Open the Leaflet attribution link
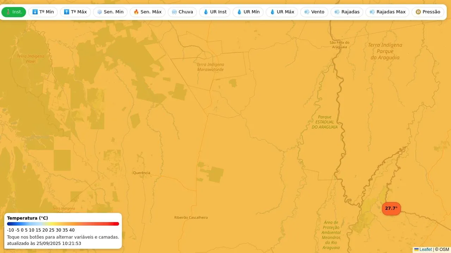This screenshot has width=451, height=253. 425,249
